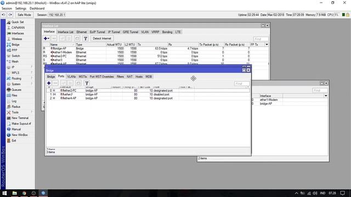Viewport: 351px width, 197px height.
Task: Switch to the MDB tab in Bridge window
Action: coord(149,77)
